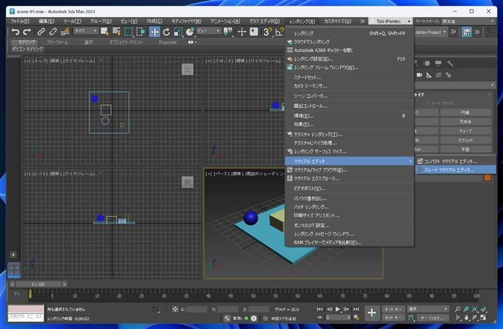Click the ポリゴン モデリング panel button
This screenshot has height=329, width=503.
point(27,49)
